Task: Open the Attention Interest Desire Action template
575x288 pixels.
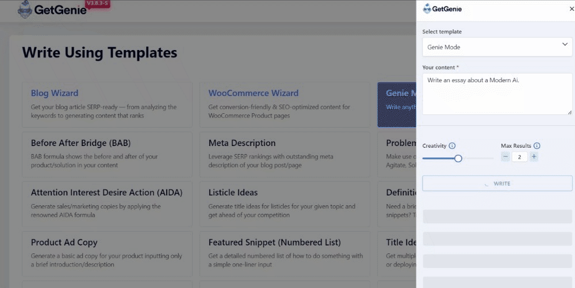Action: 107,204
